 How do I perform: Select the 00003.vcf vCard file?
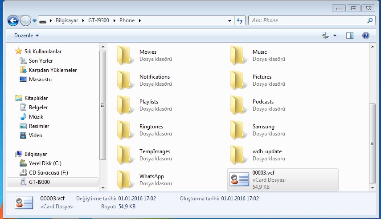pos(283,180)
